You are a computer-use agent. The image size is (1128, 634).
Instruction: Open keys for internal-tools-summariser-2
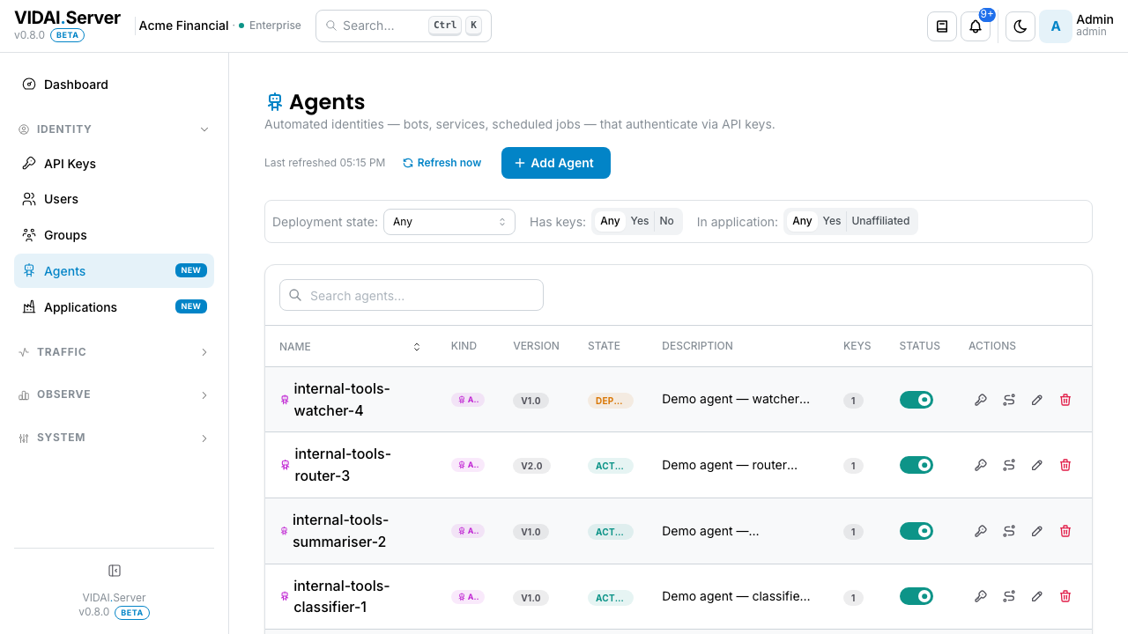pyautogui.click(x=981, y=531)
